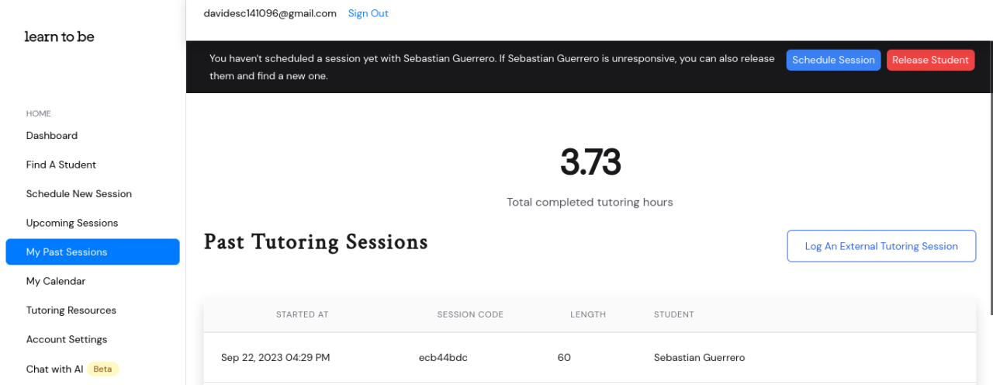View Upcoming Sessions
The image size is (993, 385).
tap(72, 223)
